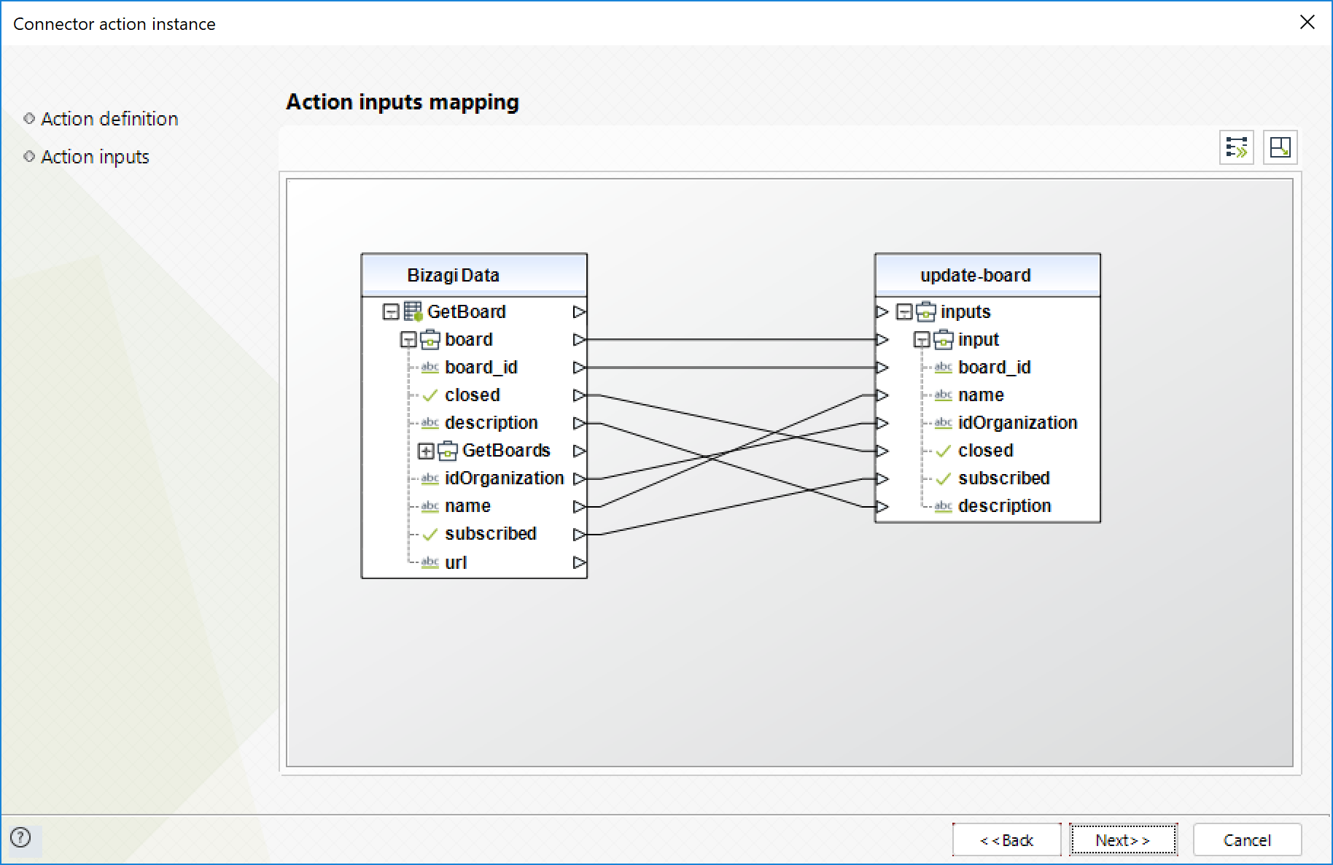
Task: Proceed with the Next button
Action: pos(1123,840)
